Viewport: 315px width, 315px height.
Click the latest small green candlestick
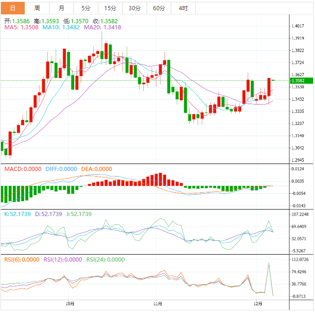tap(273, 80)
